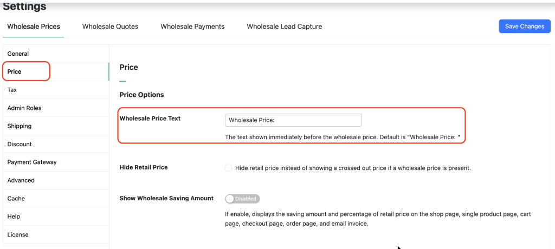Open General settings in sidebar
Image resolution: width=555 pixels, height=249 pixels.
point(18,54)
